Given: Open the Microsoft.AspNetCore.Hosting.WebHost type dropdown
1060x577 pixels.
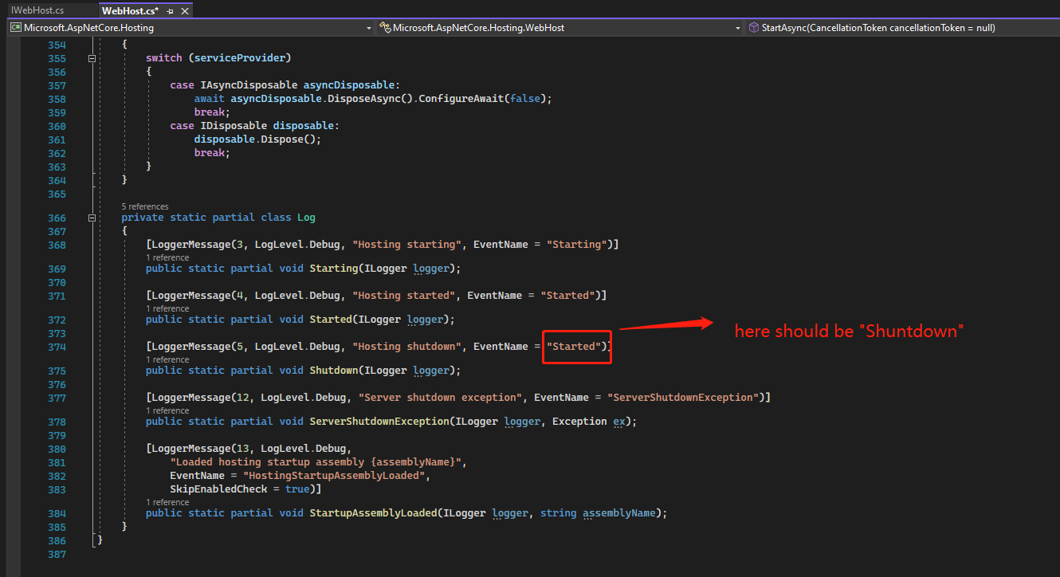Looking at the screenshot, I should 559,28.
